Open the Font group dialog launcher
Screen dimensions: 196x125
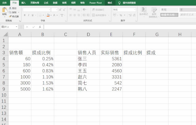(66, 21)
